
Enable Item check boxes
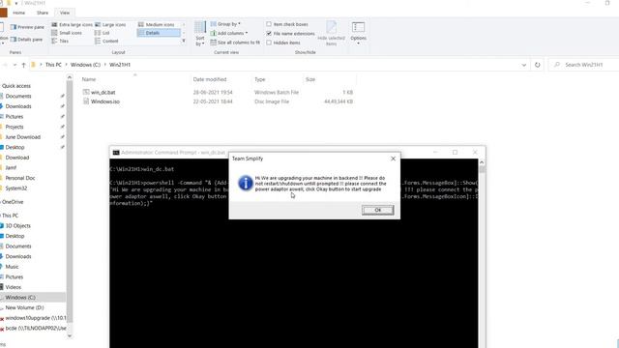coord(269,24)
